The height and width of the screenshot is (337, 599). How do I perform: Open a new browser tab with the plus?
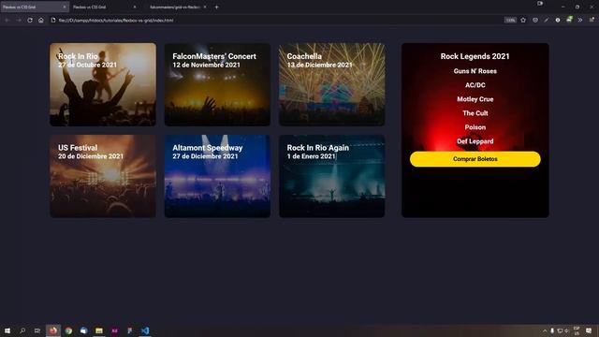click(216, 7)
